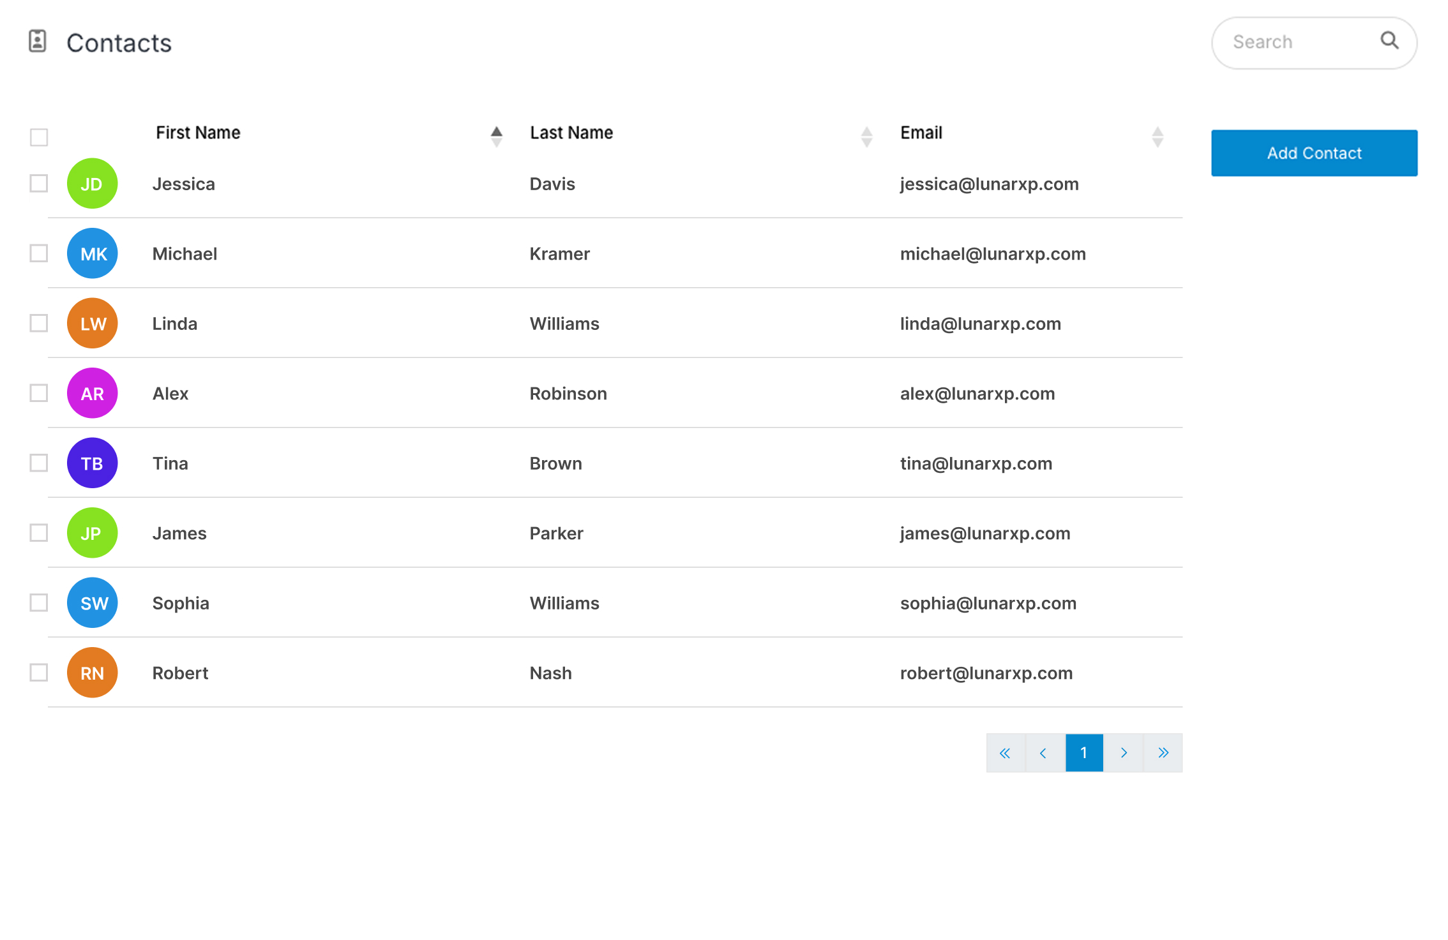Click Tina Brown's TB avatar
Screen dimensions: 1448x940
coord(93,463)
